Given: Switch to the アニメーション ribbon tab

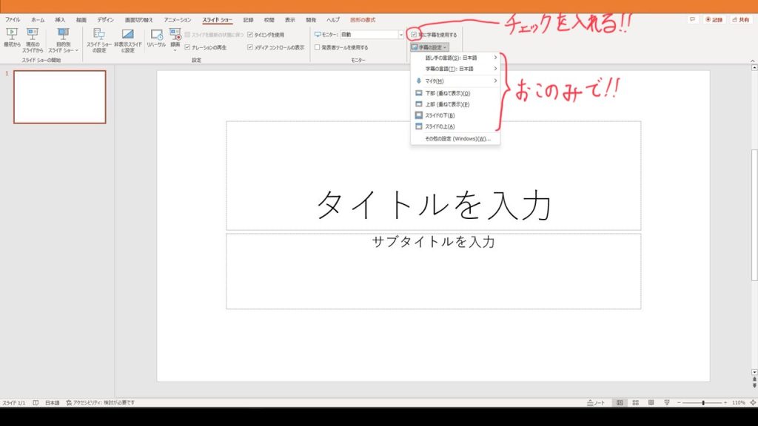Looking at the screenshot, I should 177,19.
